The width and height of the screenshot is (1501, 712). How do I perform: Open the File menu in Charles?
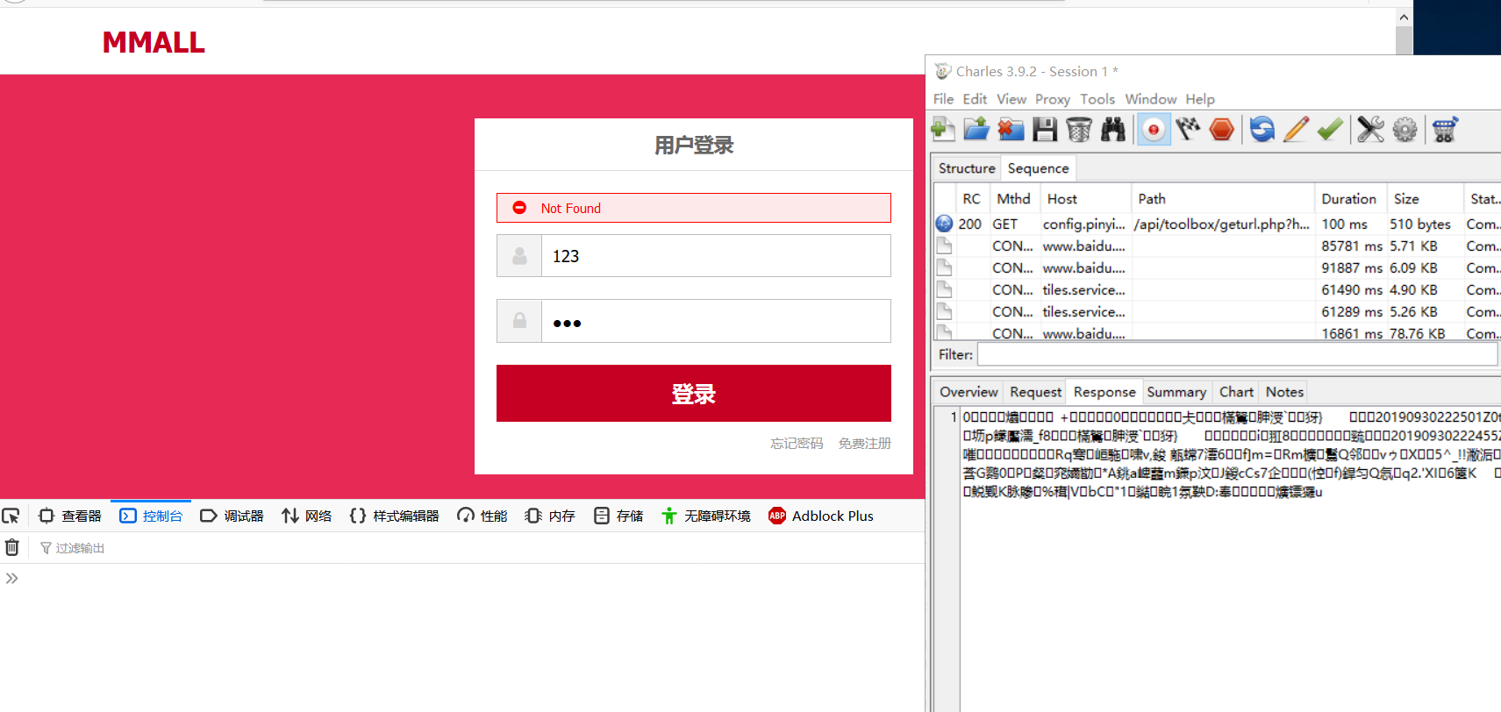[x=943, y=99]
